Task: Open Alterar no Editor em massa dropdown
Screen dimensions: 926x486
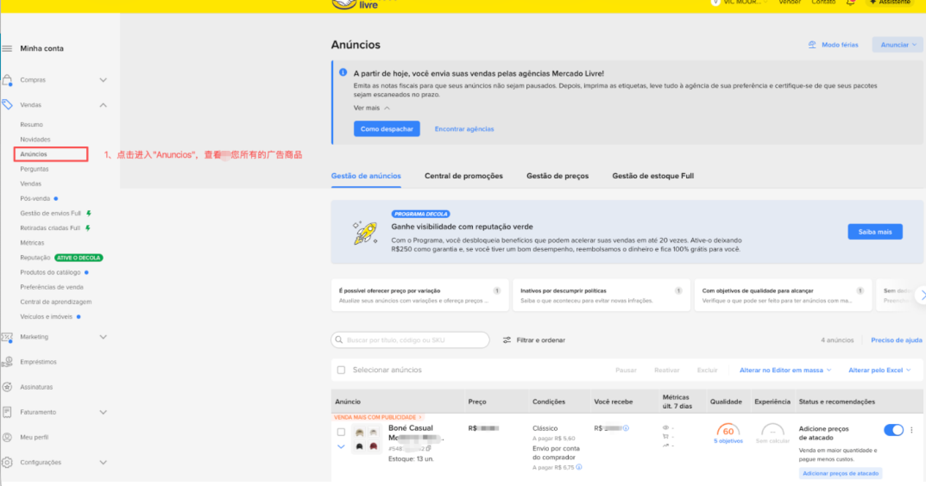Action: [x=785, y=370]
